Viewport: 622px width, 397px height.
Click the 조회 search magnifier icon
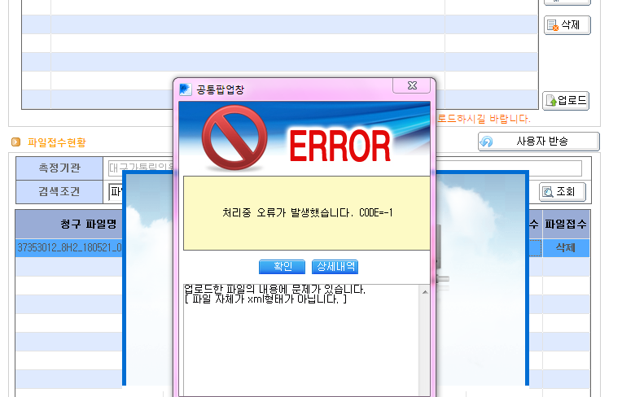(548, 192)
